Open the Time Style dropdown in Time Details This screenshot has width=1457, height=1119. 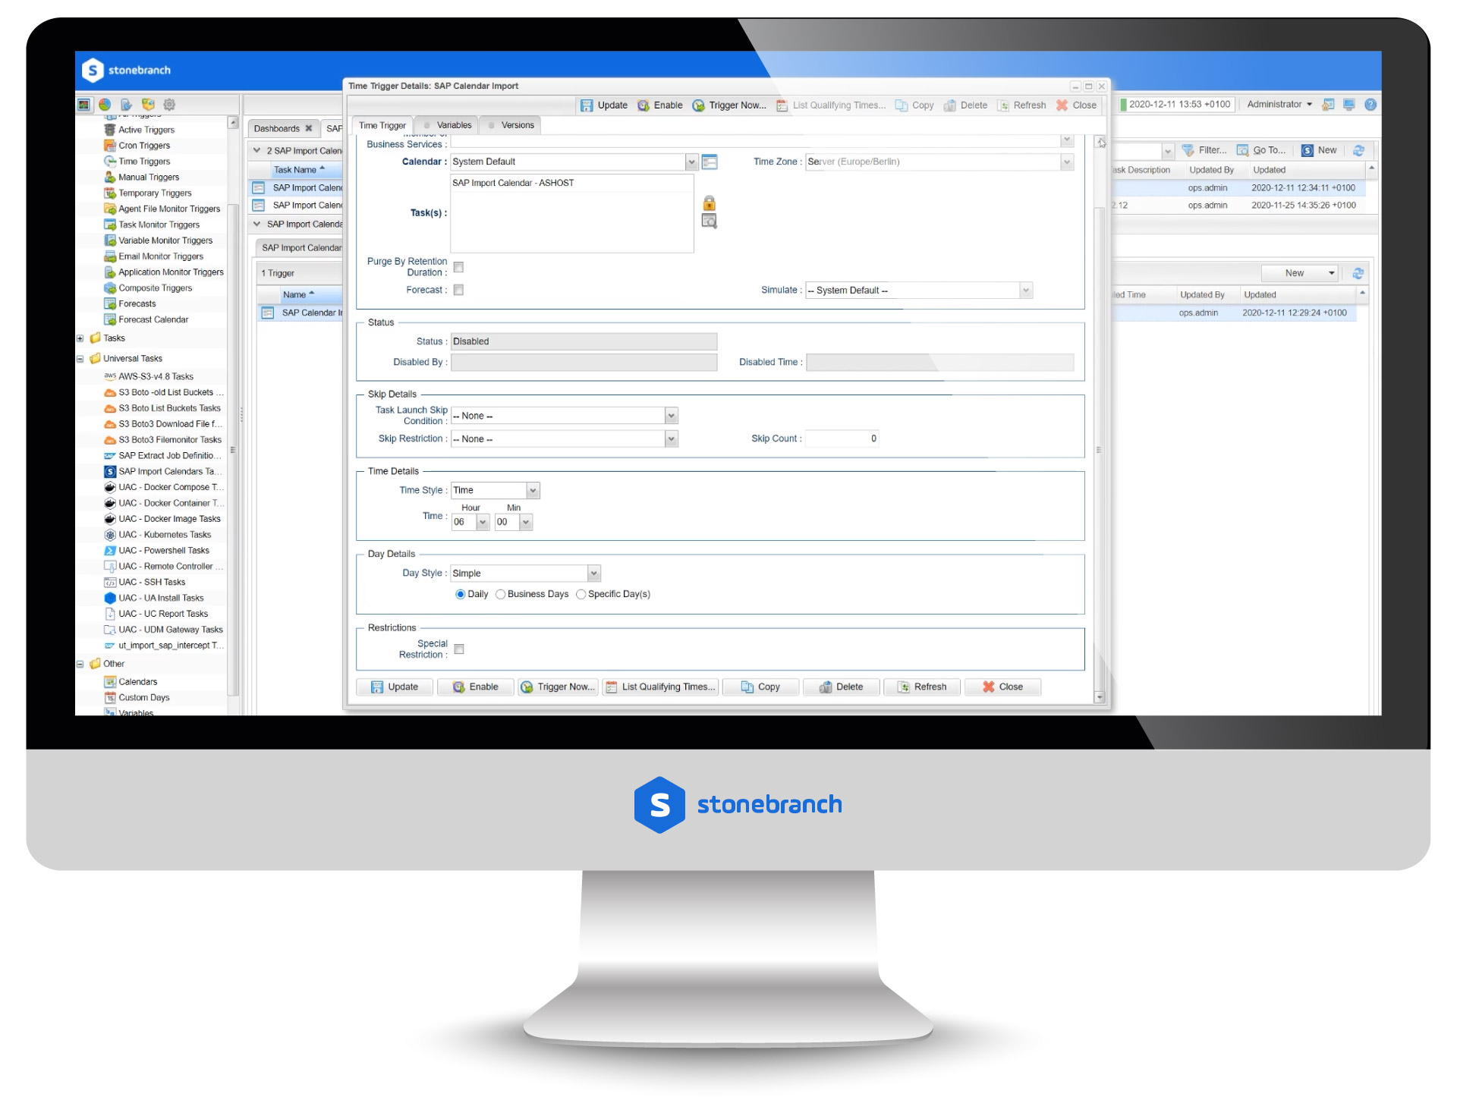tap(533, 489)
